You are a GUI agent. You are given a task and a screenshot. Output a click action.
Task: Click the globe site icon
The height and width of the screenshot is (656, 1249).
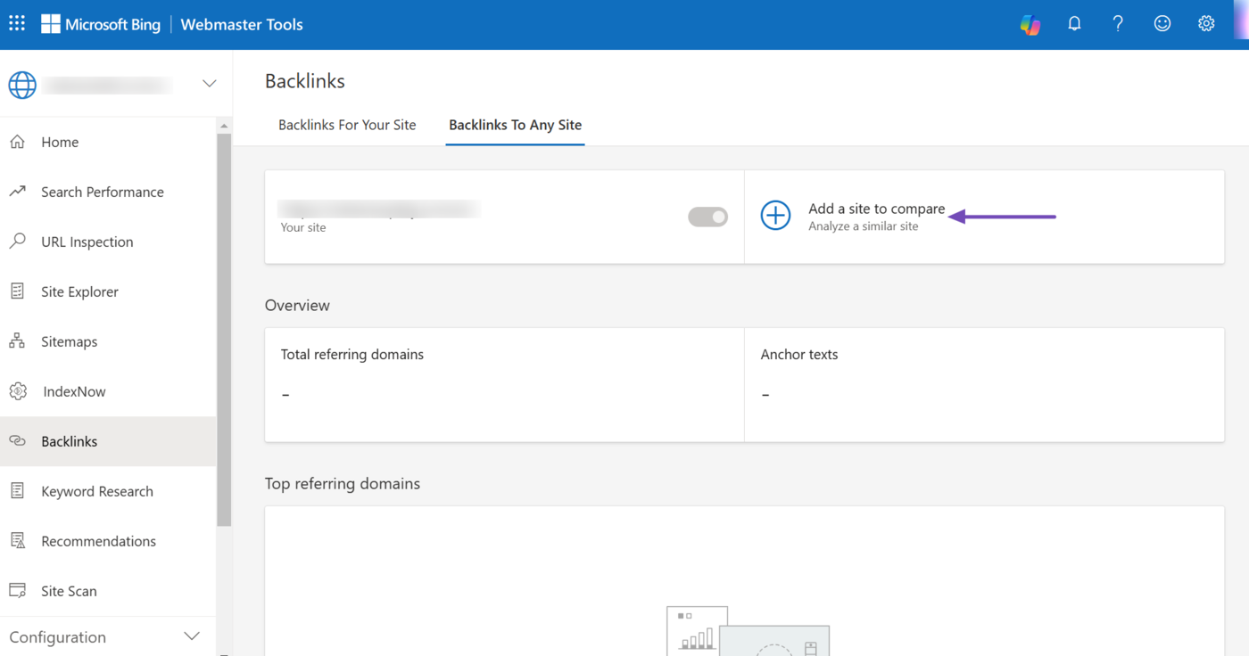(x=22, y=84)
